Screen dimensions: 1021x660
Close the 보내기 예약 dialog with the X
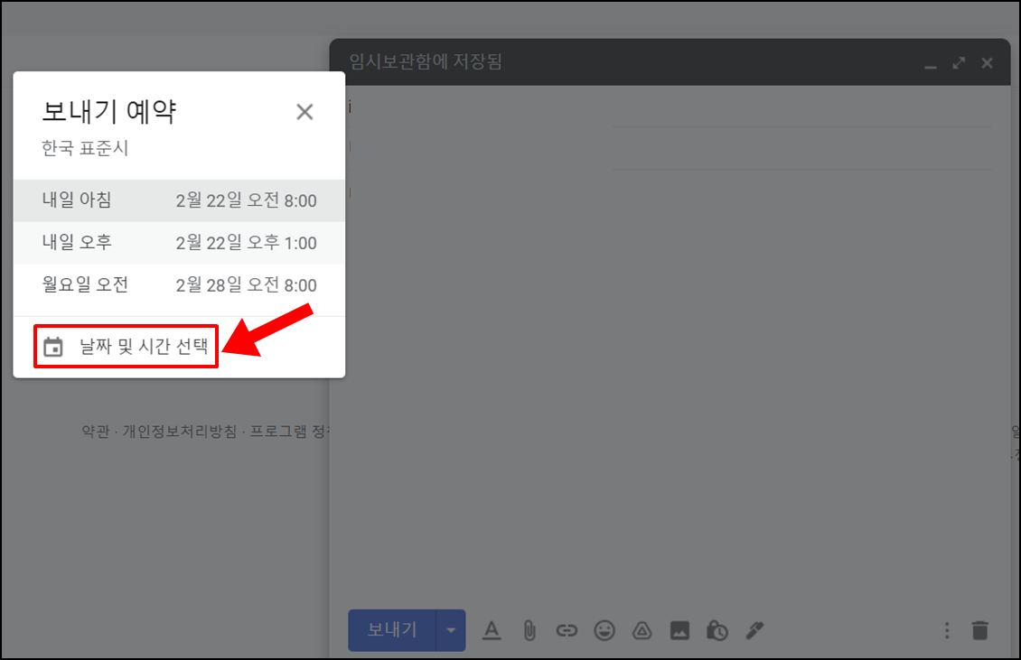point(304,112)
